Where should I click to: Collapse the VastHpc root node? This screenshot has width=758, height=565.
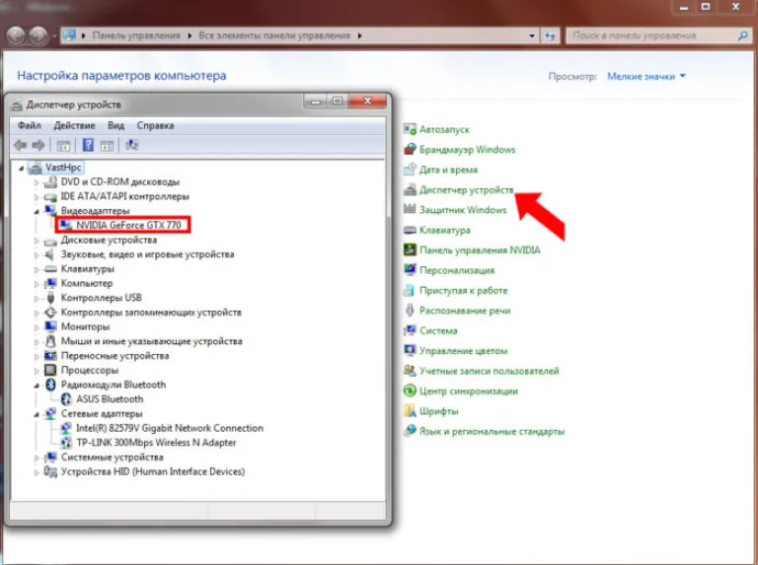pyautogui.click(x=21, y=168)
